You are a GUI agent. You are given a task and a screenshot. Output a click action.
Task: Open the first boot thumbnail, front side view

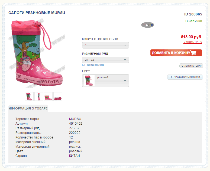[x=29, y=96]
